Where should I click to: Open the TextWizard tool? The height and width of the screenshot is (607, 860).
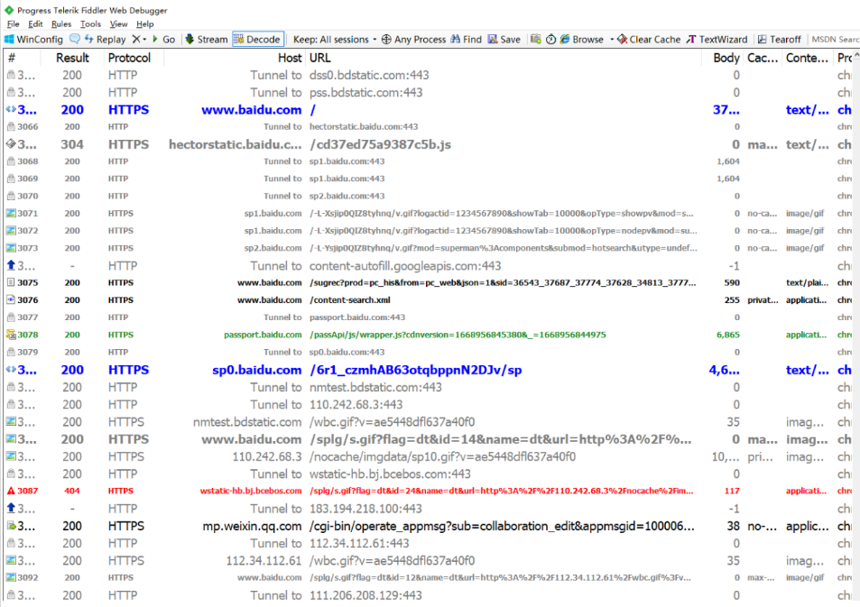point(717,40)
